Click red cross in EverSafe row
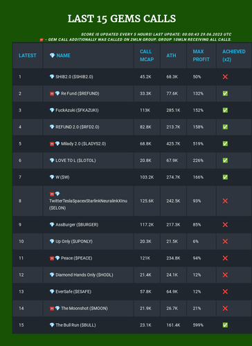Screen dimensions: 252x346 [225, 291]
